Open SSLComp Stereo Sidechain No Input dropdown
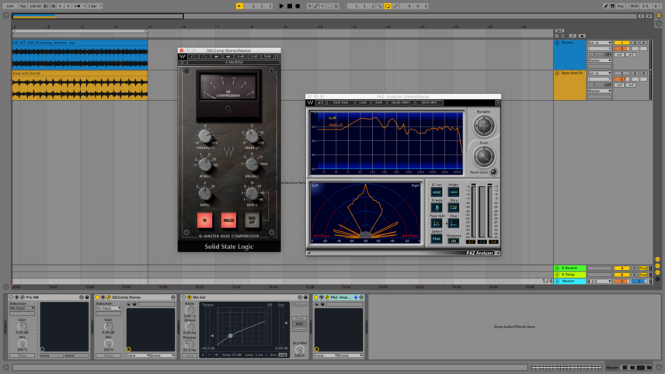665x374 pixels. pos(108,308)
